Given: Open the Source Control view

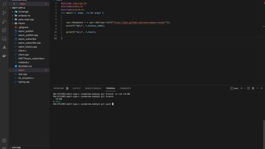Looking at the screenshot, I should 4,13.
